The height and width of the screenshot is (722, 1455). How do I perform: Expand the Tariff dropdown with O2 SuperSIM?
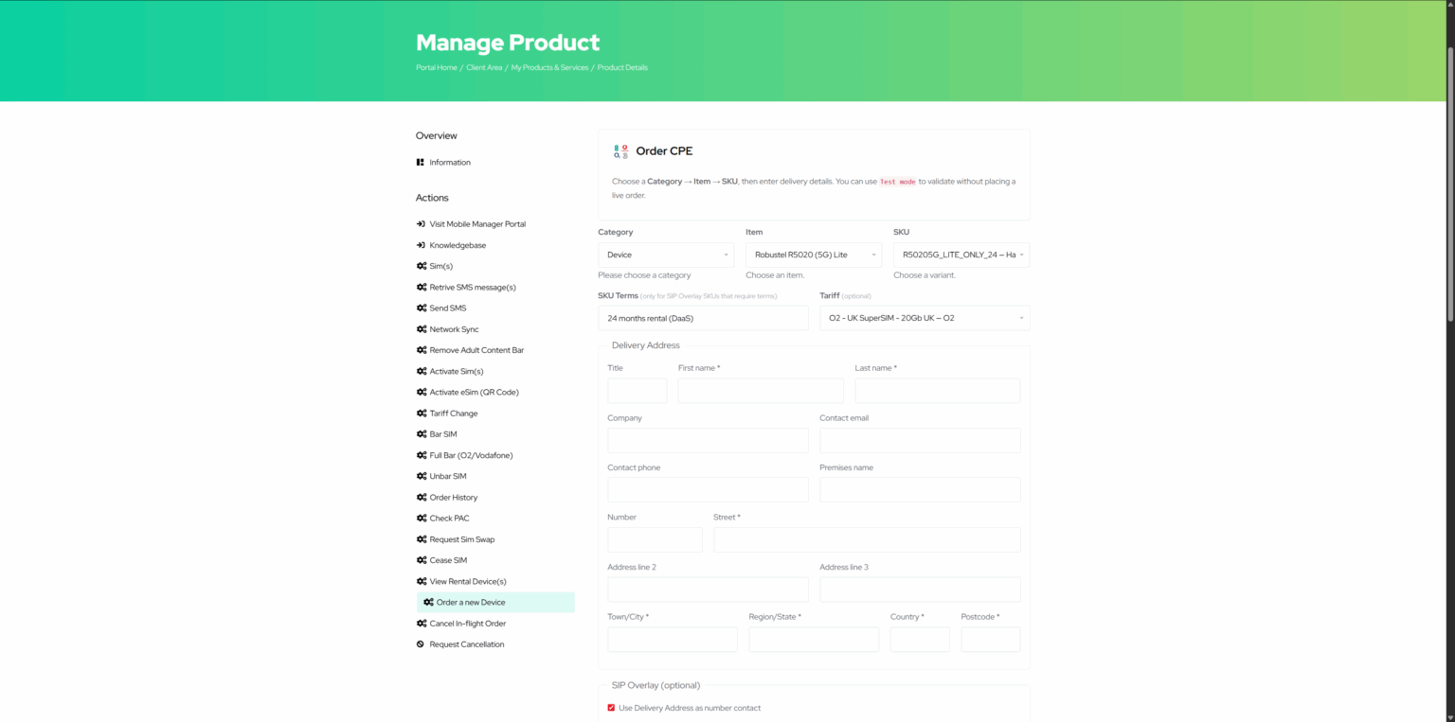click(924, 318)
